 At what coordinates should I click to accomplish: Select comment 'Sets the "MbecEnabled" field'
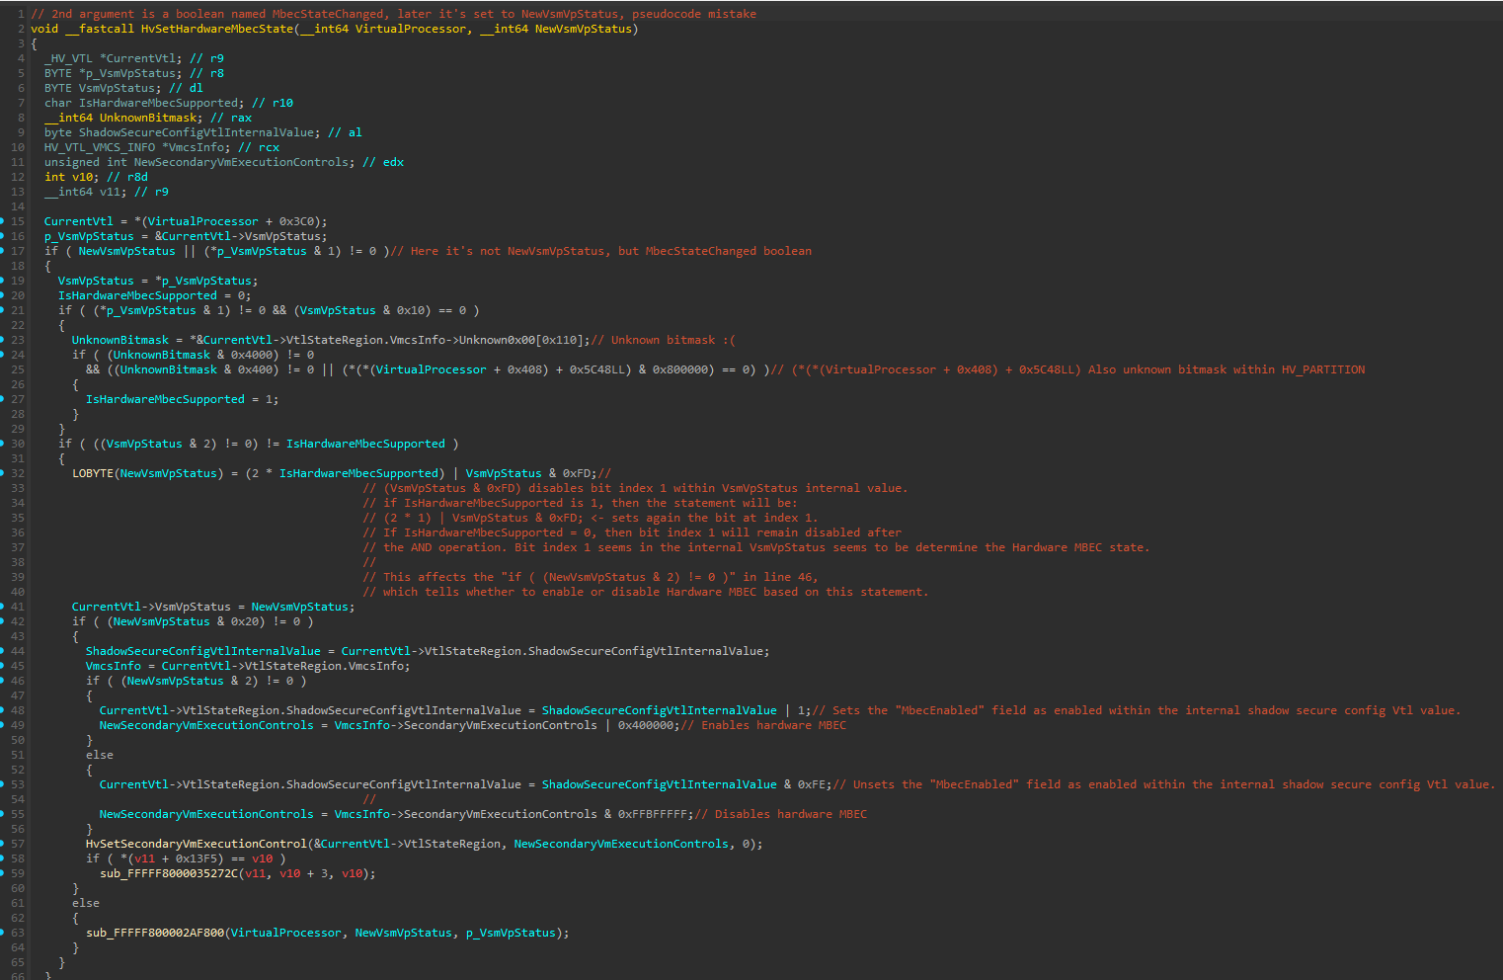1137,710
